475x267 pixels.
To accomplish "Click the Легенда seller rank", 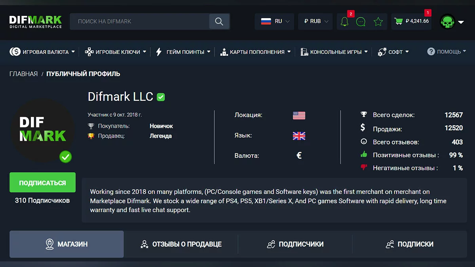I will pos(161,136).
